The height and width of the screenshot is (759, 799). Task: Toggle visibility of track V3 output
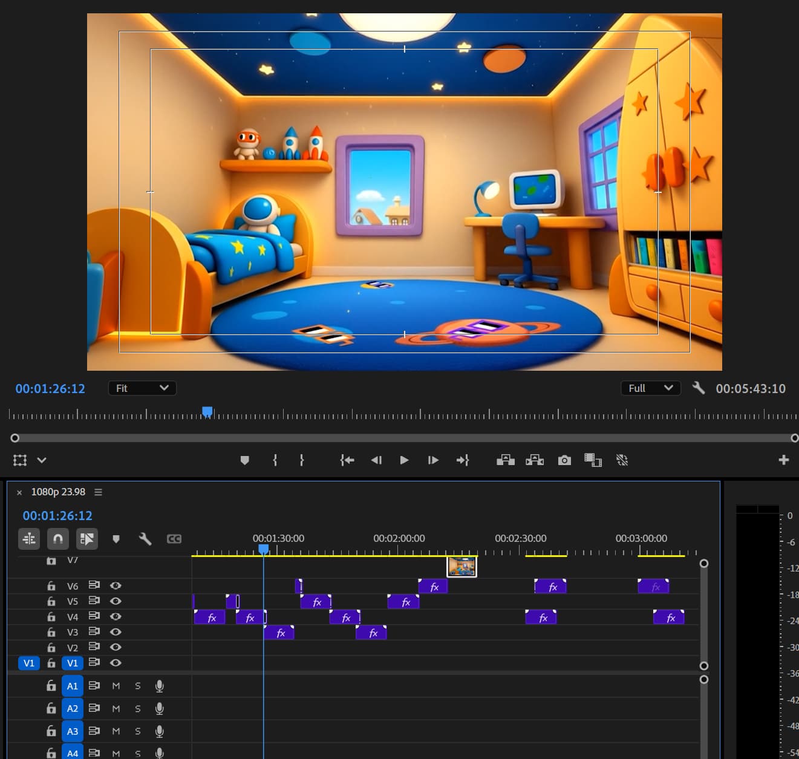coord(116,632)
